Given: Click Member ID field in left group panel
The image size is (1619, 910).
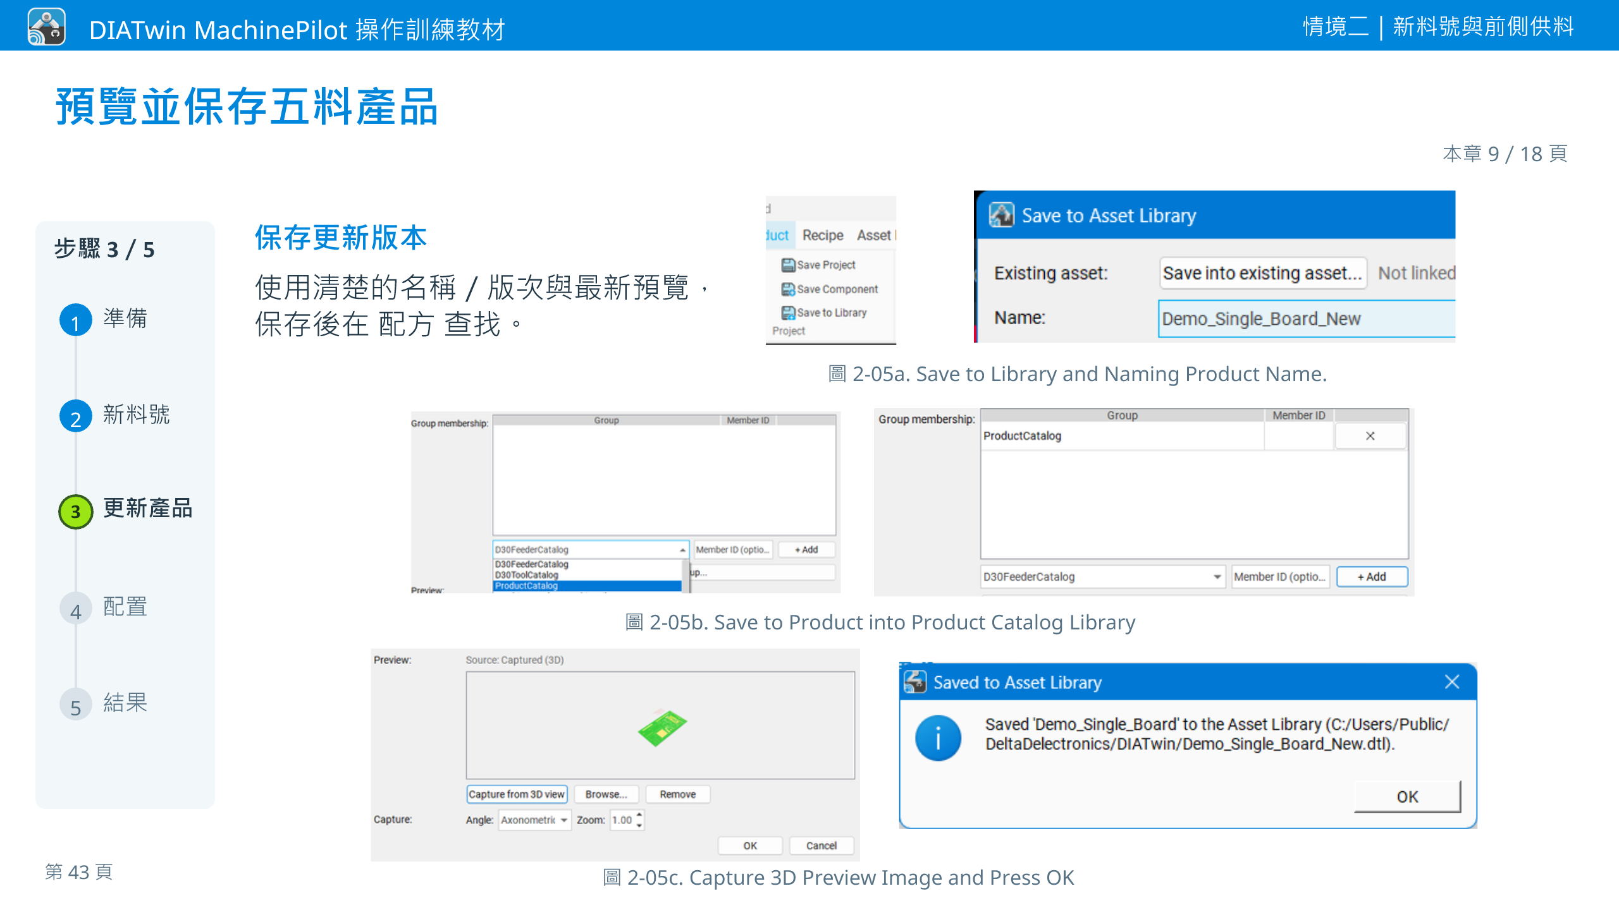Looking at the screenshot, I should 733,550.
